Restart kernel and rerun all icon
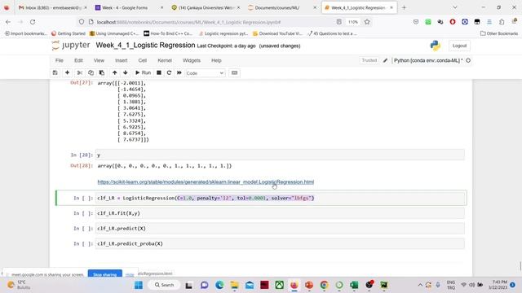This screenshot has height=293, width=522. pyautogui.click(x=179, y=72)
